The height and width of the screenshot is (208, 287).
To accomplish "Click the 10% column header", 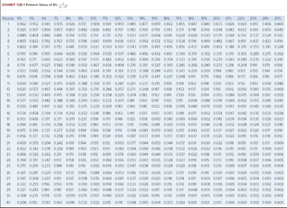I will pos(93,18).
